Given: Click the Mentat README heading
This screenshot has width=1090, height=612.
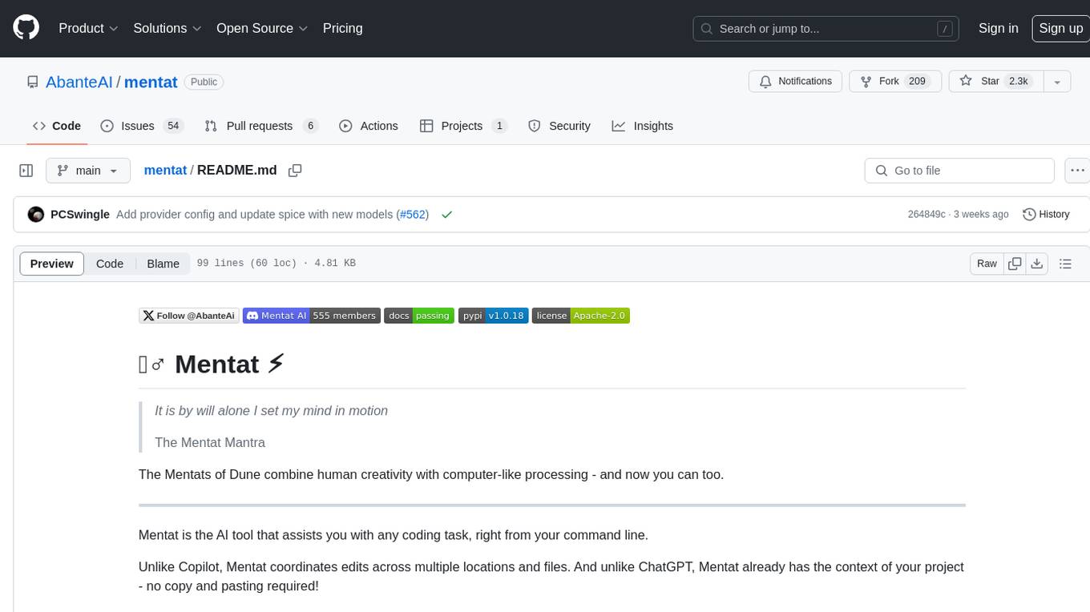Looking at the screenshot, I should (x=212, y=364).
